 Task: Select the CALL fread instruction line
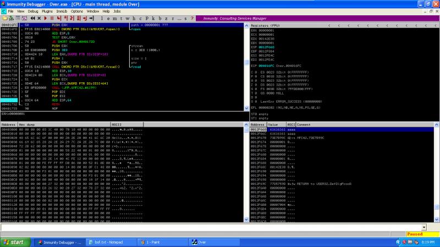122,67
